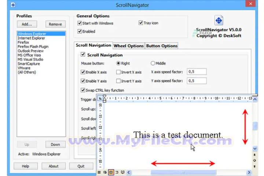
Task: Switch to normal view in document view bar
Action: coord(99,172)
